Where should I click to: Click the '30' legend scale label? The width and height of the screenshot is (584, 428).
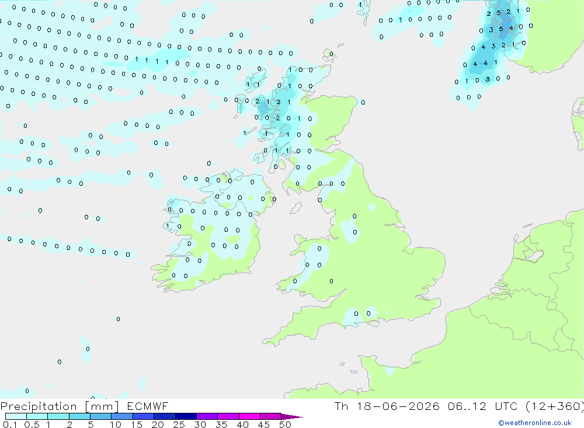click(x=200, y=424)
